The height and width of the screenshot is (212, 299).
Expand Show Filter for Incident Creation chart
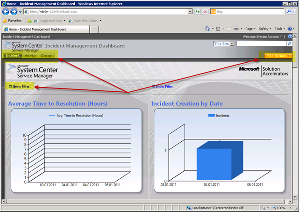point(164,87)
